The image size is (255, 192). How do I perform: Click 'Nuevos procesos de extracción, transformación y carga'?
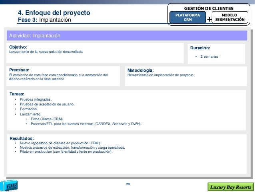pyautogui.click(x=64, y=148)
